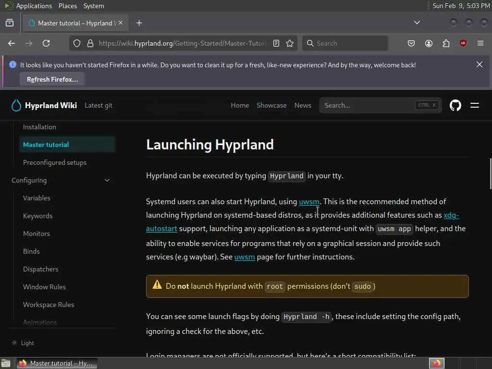
Task: Reload the page with the refresh icon
Action: pos(46,43)
